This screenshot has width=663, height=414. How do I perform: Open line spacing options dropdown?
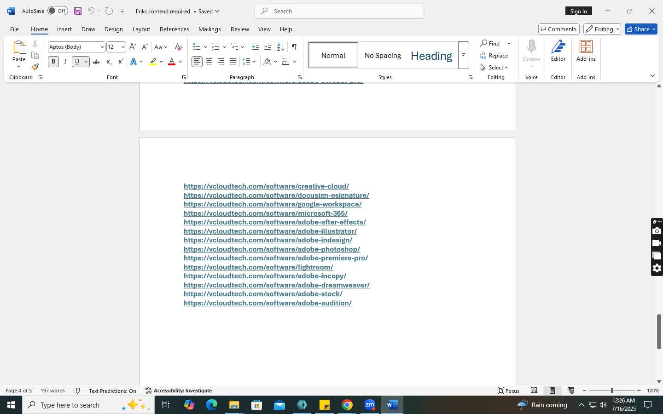[x=249, y=62]
